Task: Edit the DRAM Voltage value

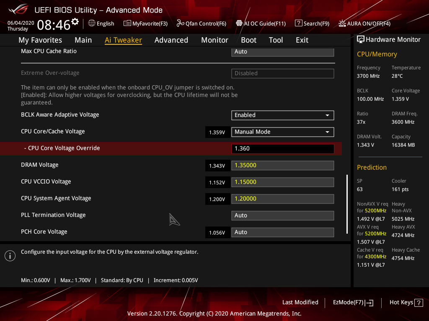Action: [282, 165]
